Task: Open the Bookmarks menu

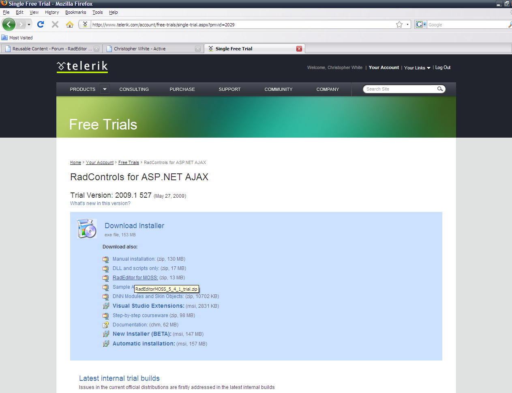Action: coord(76,12)
